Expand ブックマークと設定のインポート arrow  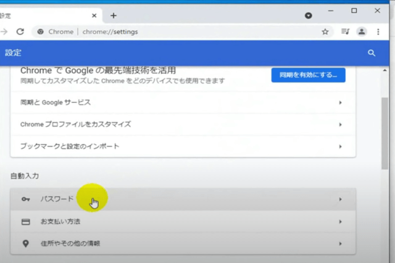click(x=340, y=147)
